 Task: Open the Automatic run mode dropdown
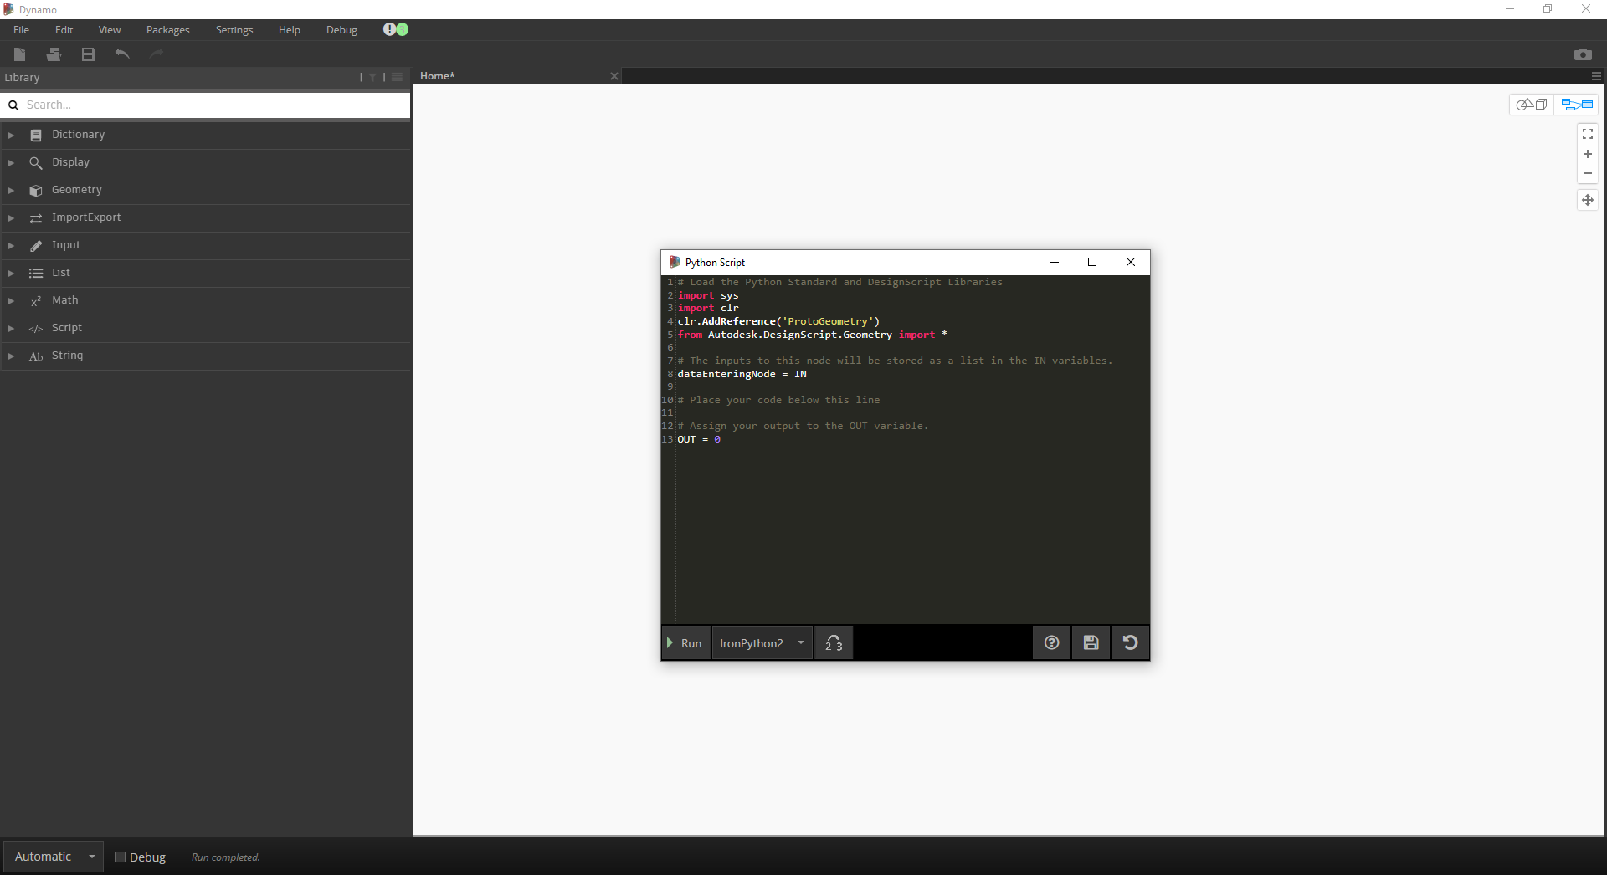[52, 856]
